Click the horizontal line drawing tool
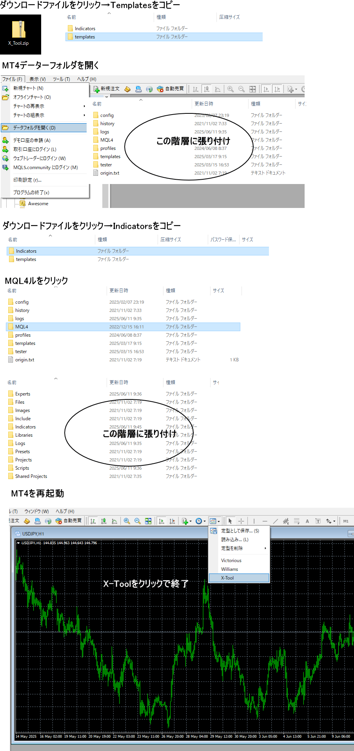The image size is (354, 751). pos(265,521)
